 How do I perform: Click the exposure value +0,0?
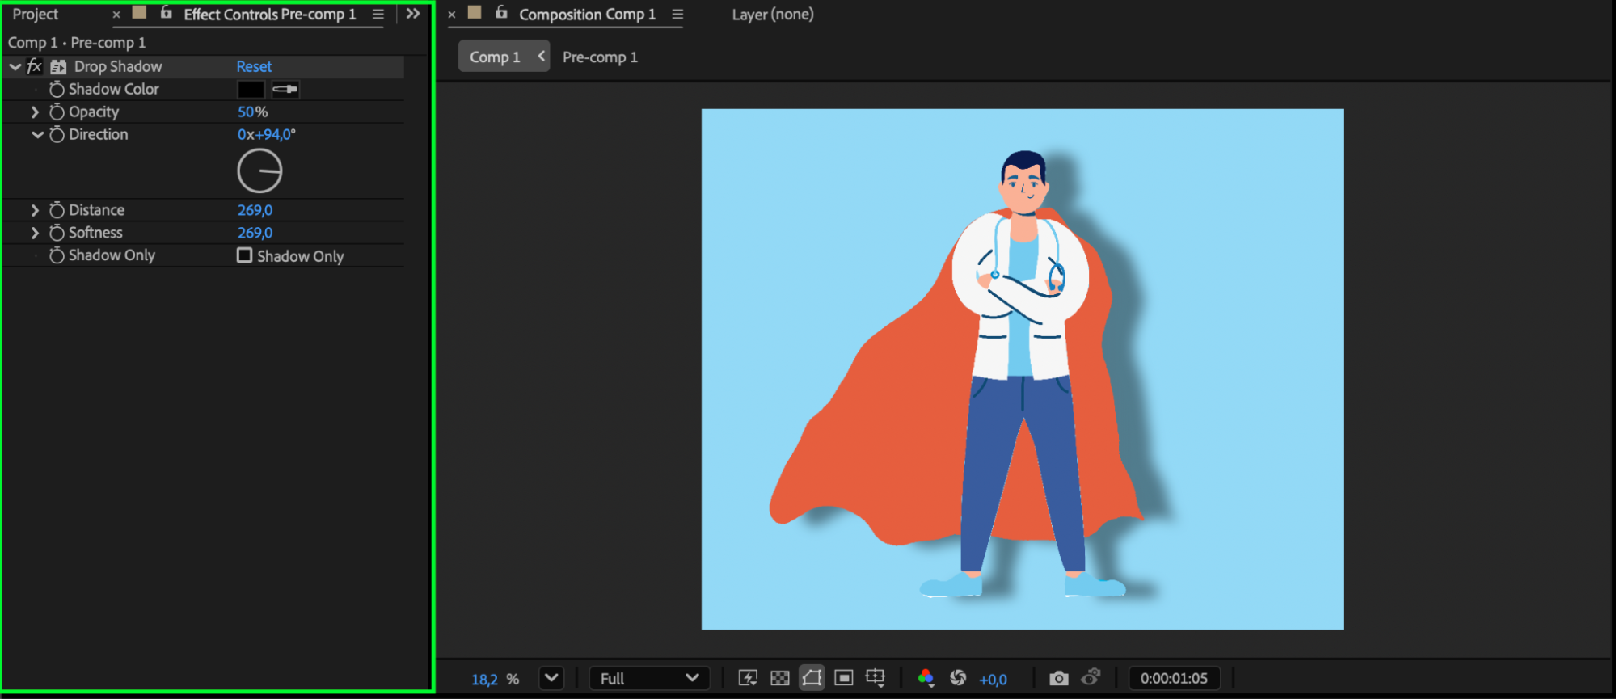(x=993, y=680)
